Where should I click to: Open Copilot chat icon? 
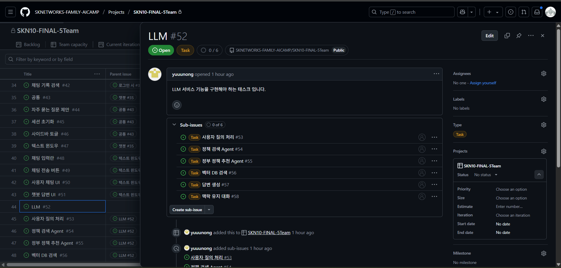[462, 12]
